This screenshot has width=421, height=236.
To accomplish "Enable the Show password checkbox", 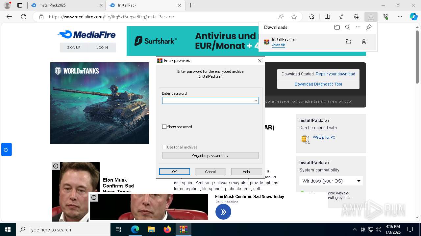I will (164, 127).
